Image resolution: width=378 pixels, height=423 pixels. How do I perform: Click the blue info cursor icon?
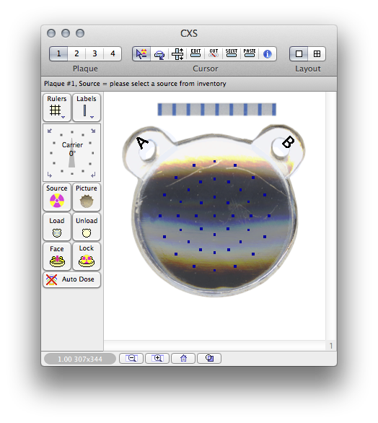267,53
